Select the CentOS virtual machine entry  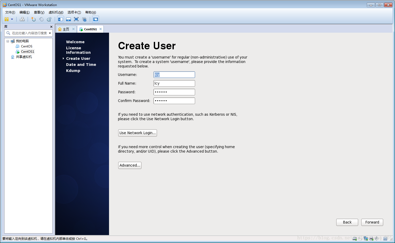click(x=27, y=46)
